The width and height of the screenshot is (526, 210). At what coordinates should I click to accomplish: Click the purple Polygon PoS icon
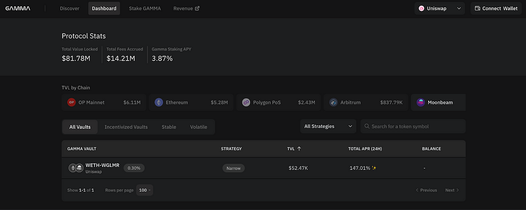pyautogui.click(x=246, y=102)
